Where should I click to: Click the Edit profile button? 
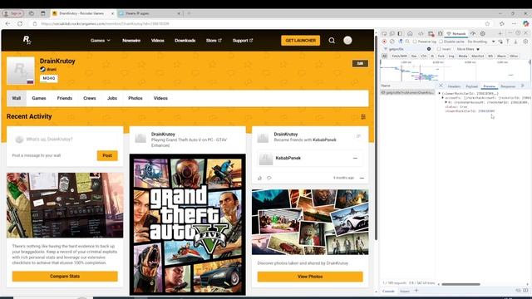coord(360,63)
